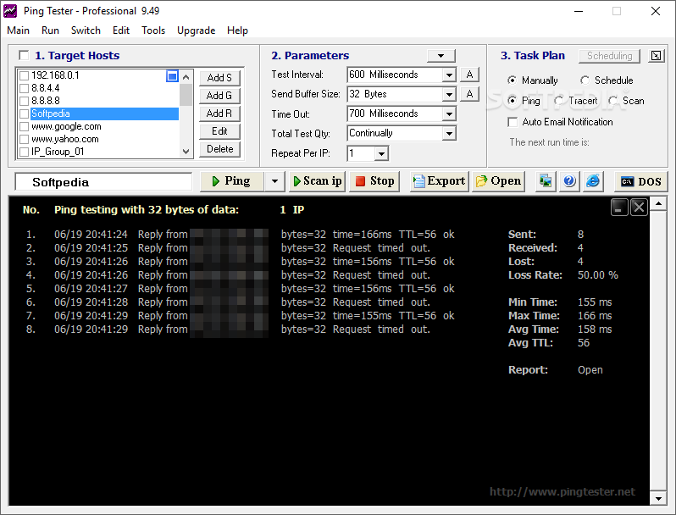
Task: Select the Manually radio option
Action: coord(512,80)
